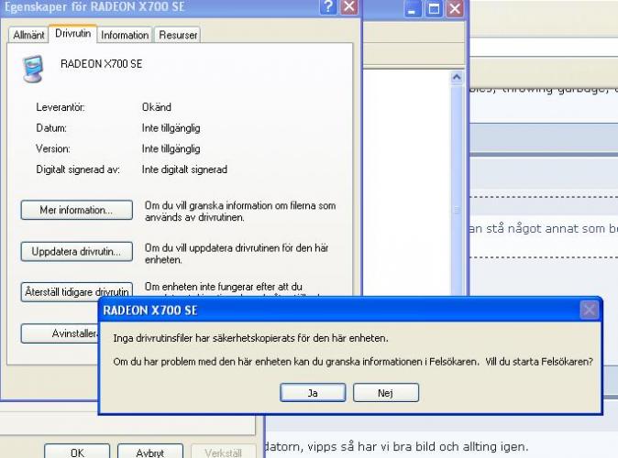
Task: Click the question mark help button
Action: [328, 7]
